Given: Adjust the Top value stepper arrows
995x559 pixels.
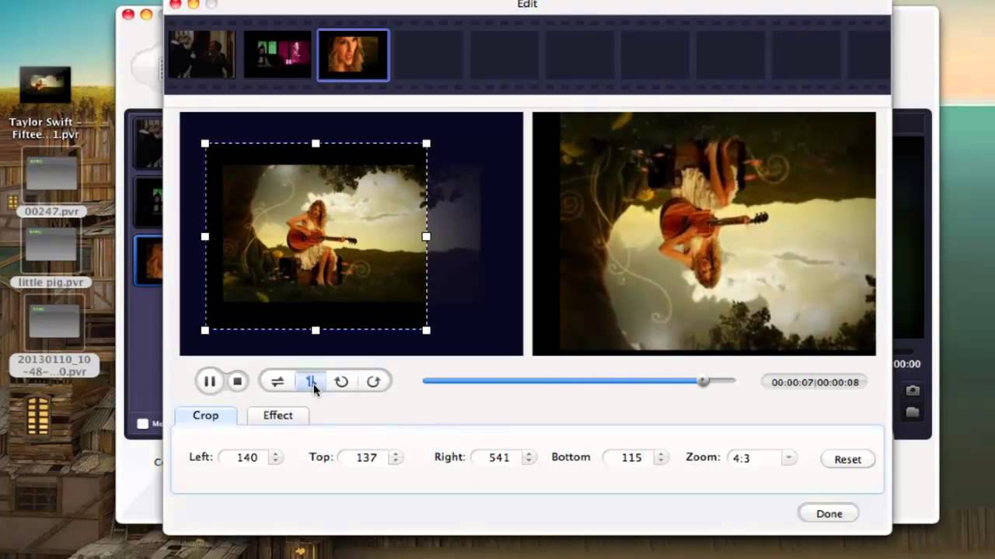Looking at the screenshot, I should (395, 457).
